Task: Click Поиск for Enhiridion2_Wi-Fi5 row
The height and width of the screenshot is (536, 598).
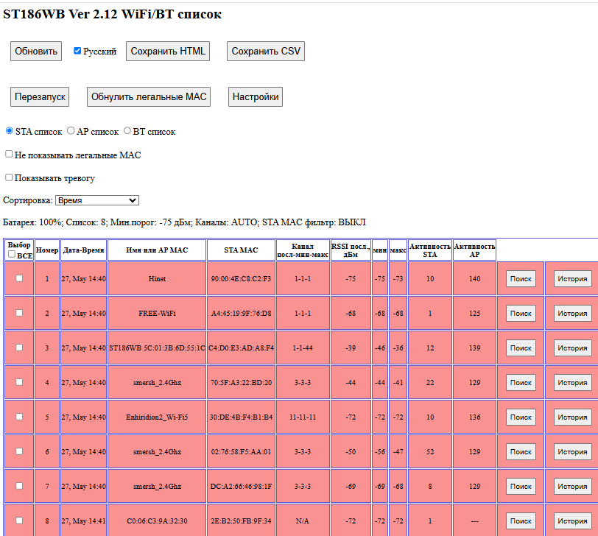Action: click(521, 417)
